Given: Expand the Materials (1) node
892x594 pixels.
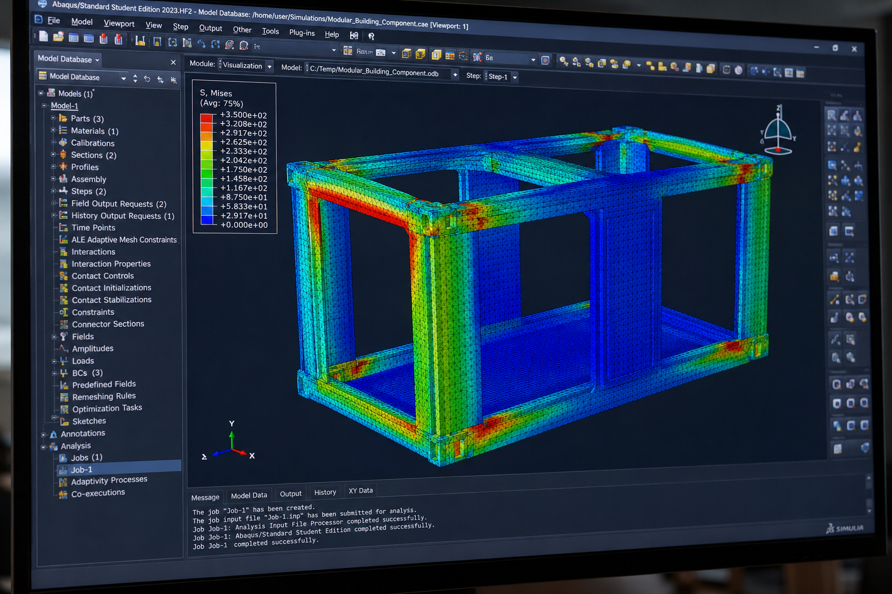Looking at the screenshot, I should pos(53,130).
